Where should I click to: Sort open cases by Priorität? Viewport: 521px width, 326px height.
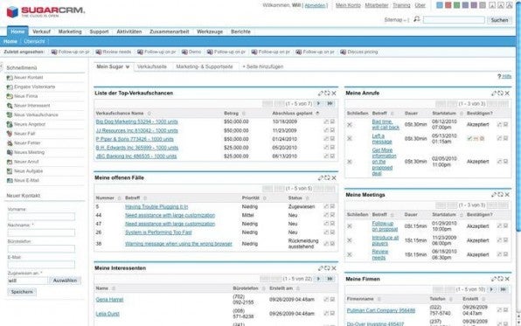[x=251, y=198]
